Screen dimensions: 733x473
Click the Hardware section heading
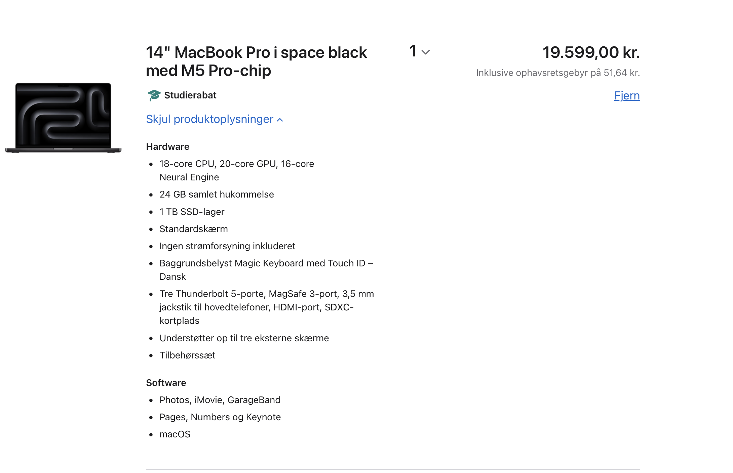(x=167, y=147)
